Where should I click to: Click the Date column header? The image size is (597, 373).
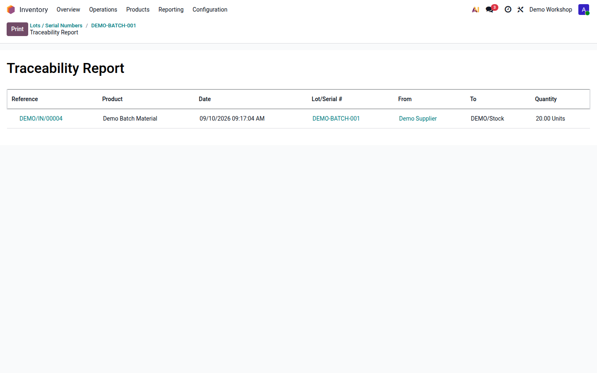click(x=205, y=99)
